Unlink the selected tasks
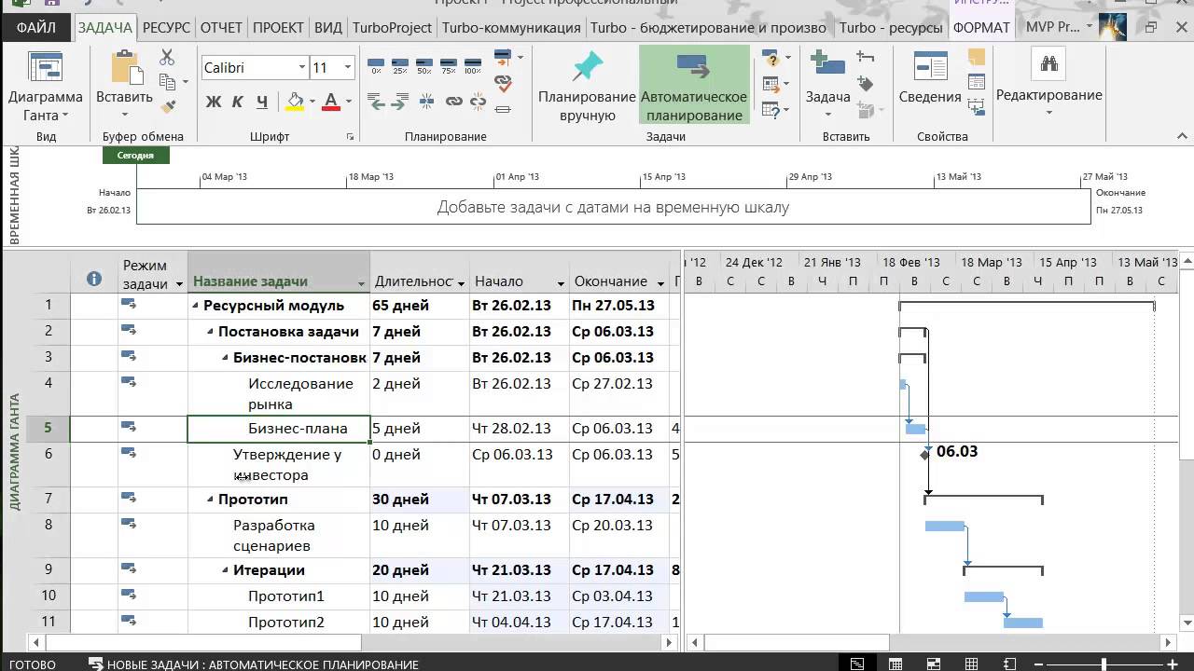The image size is (1194, 671). 479,102
